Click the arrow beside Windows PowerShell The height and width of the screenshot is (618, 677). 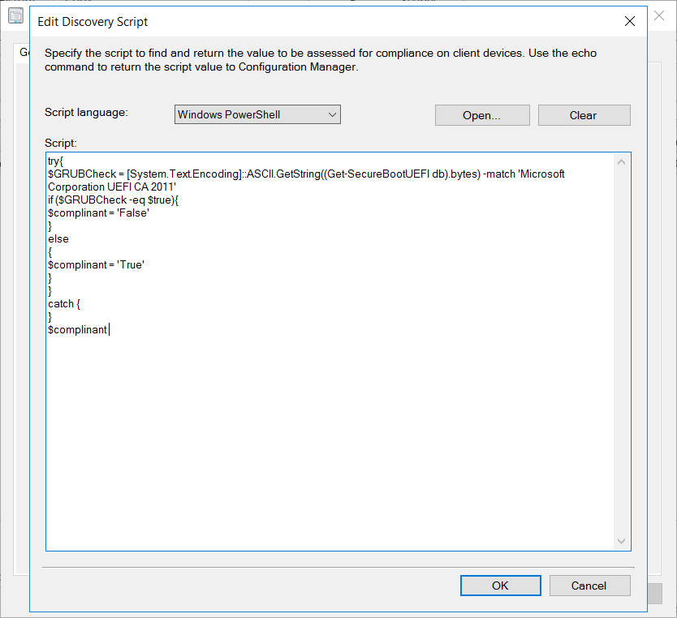point(332,115)
